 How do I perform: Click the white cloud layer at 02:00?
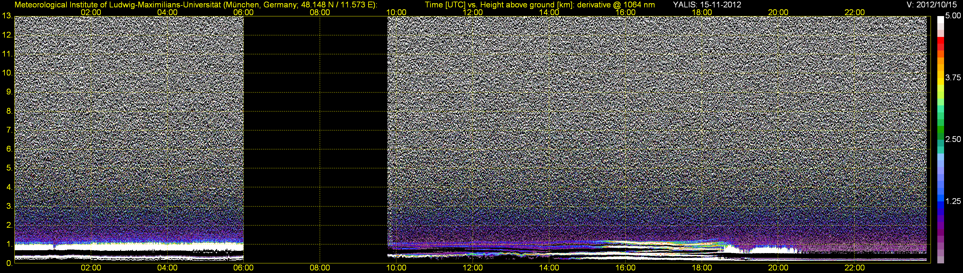point(91,247)
